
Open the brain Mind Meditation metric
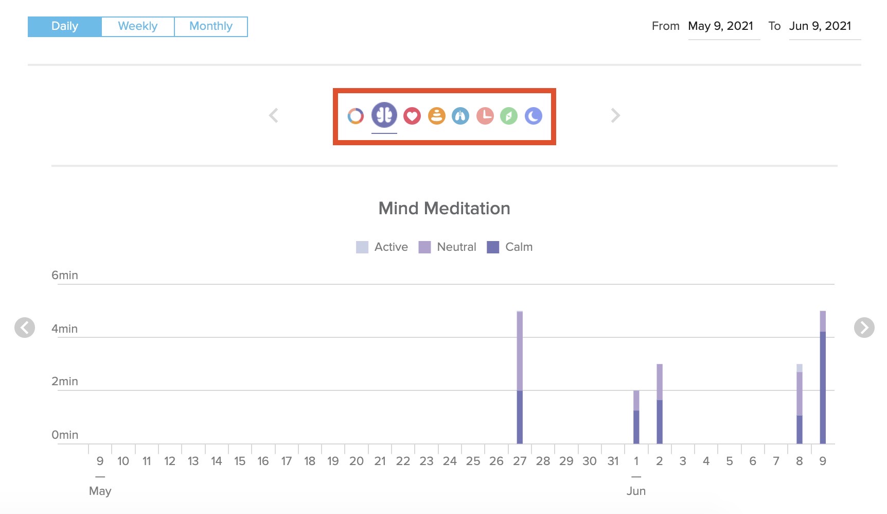[385, 115]
